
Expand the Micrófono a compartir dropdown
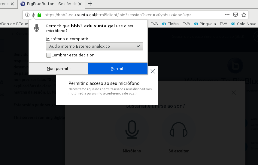(94, 46)
